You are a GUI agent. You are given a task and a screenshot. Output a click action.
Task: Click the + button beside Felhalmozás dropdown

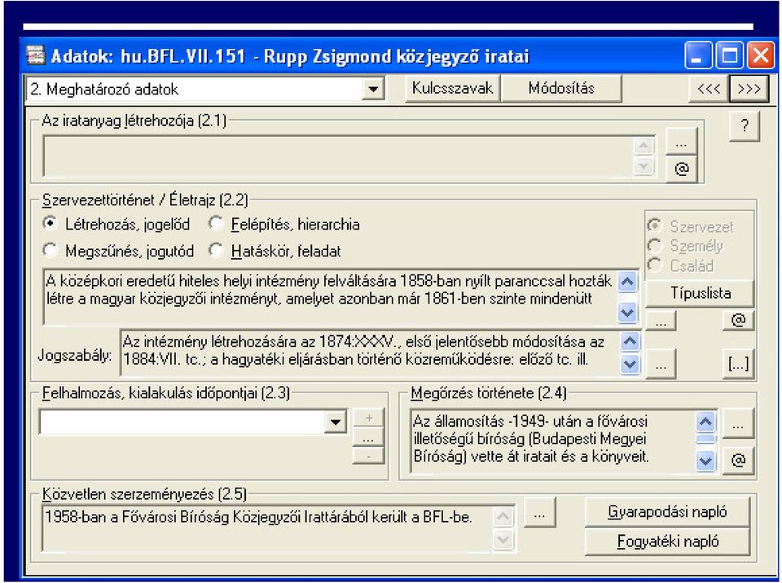coord(368,418)
